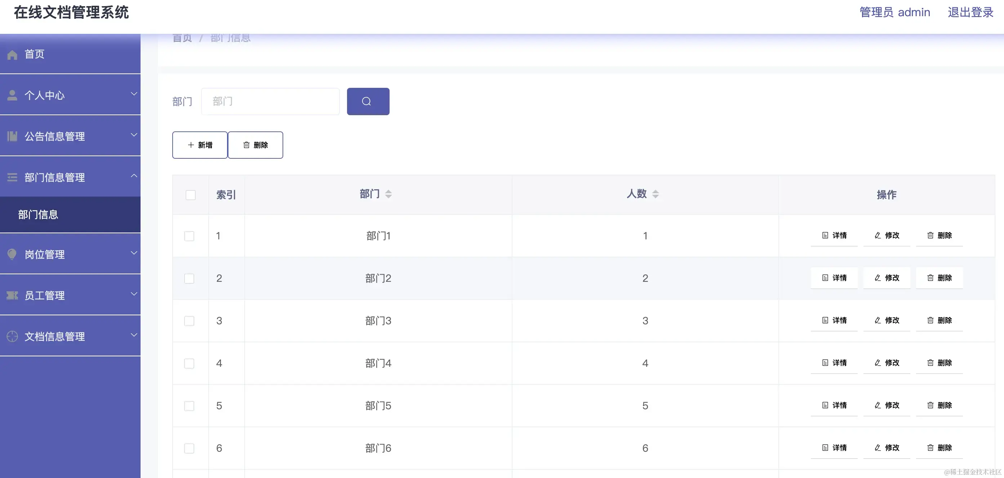Click 首页 in the breadcrumb
1004x478 pixels.
182,37
